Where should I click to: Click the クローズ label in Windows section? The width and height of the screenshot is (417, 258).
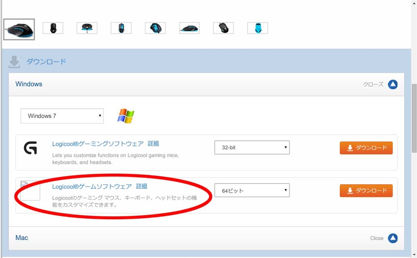(373, 84)
